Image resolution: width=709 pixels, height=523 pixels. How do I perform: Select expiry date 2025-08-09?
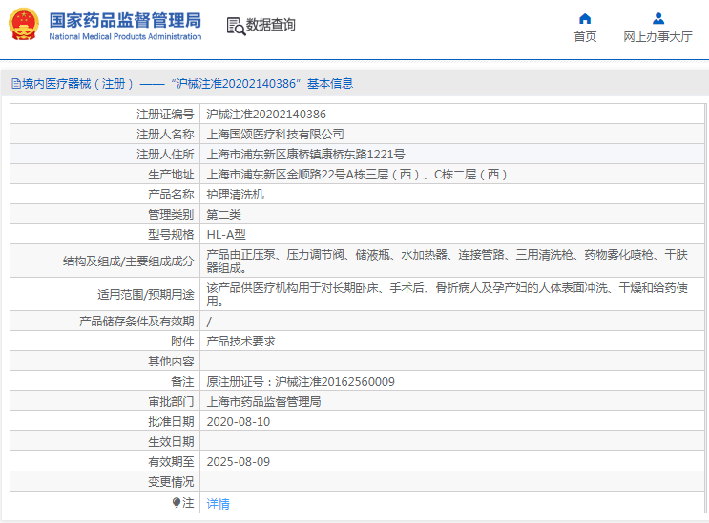click(x=239, y=462)
